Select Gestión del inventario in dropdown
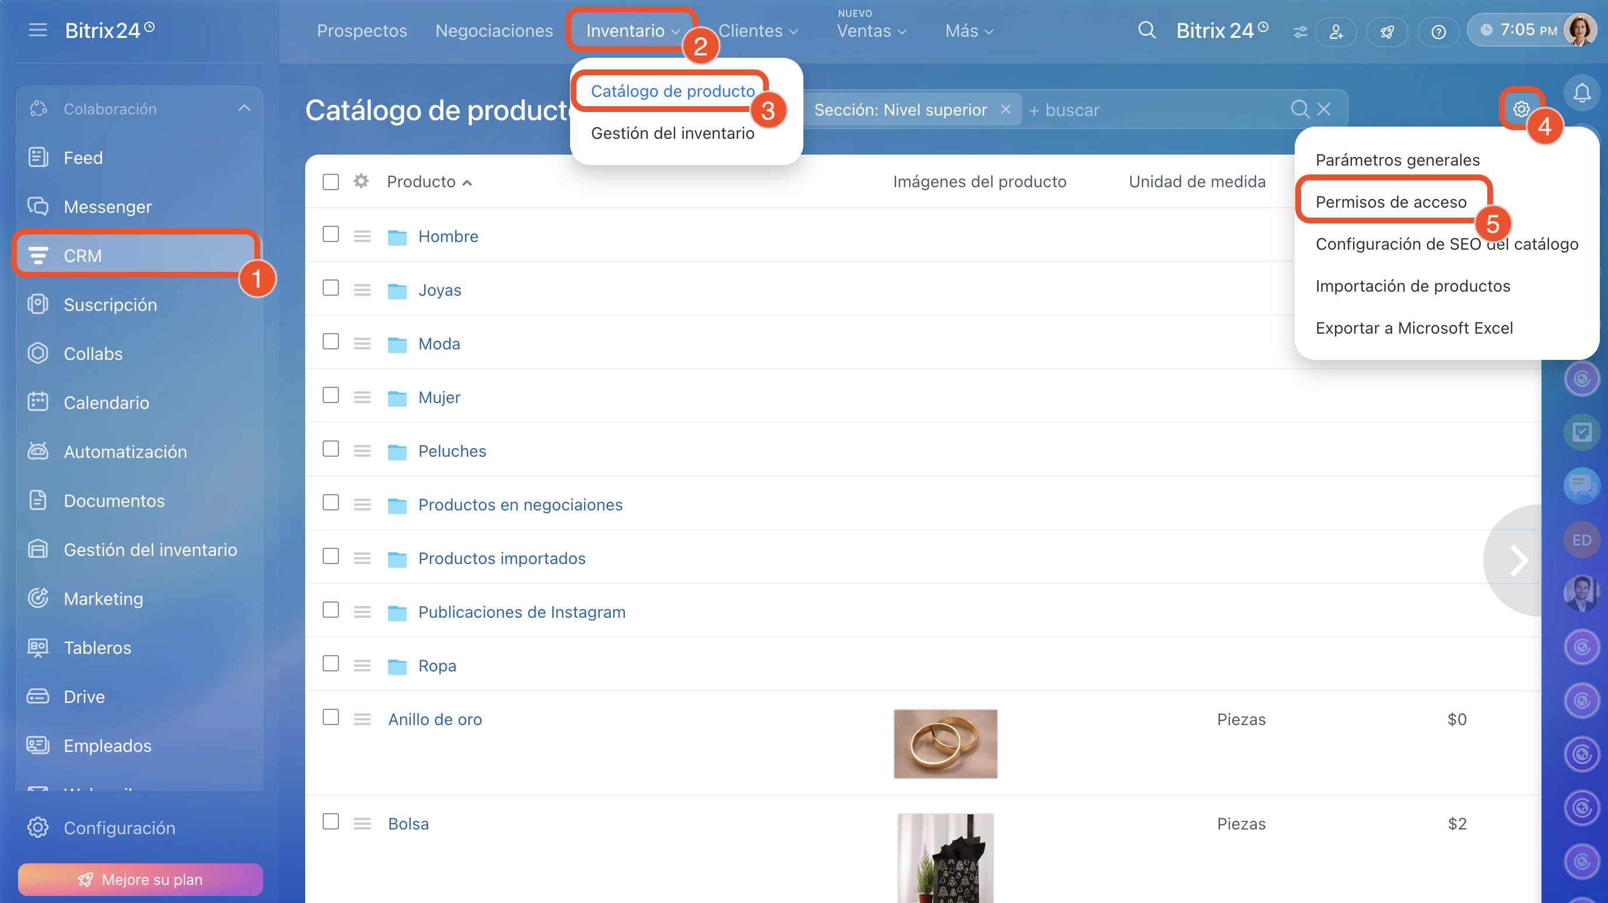This screenshot has height=903, width=1608. click(x=672, y=133)
